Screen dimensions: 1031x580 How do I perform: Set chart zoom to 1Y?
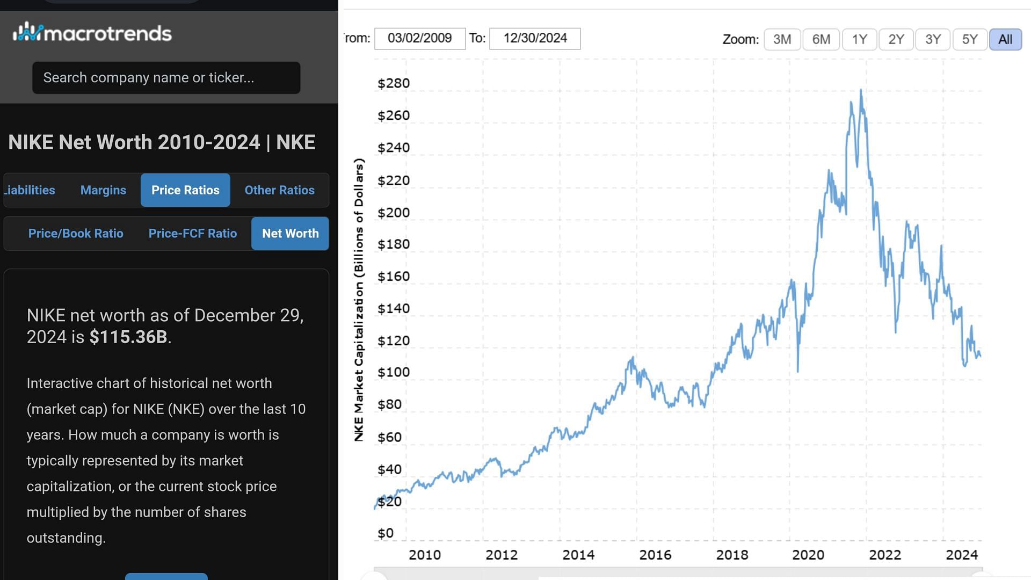pos(860,40)
